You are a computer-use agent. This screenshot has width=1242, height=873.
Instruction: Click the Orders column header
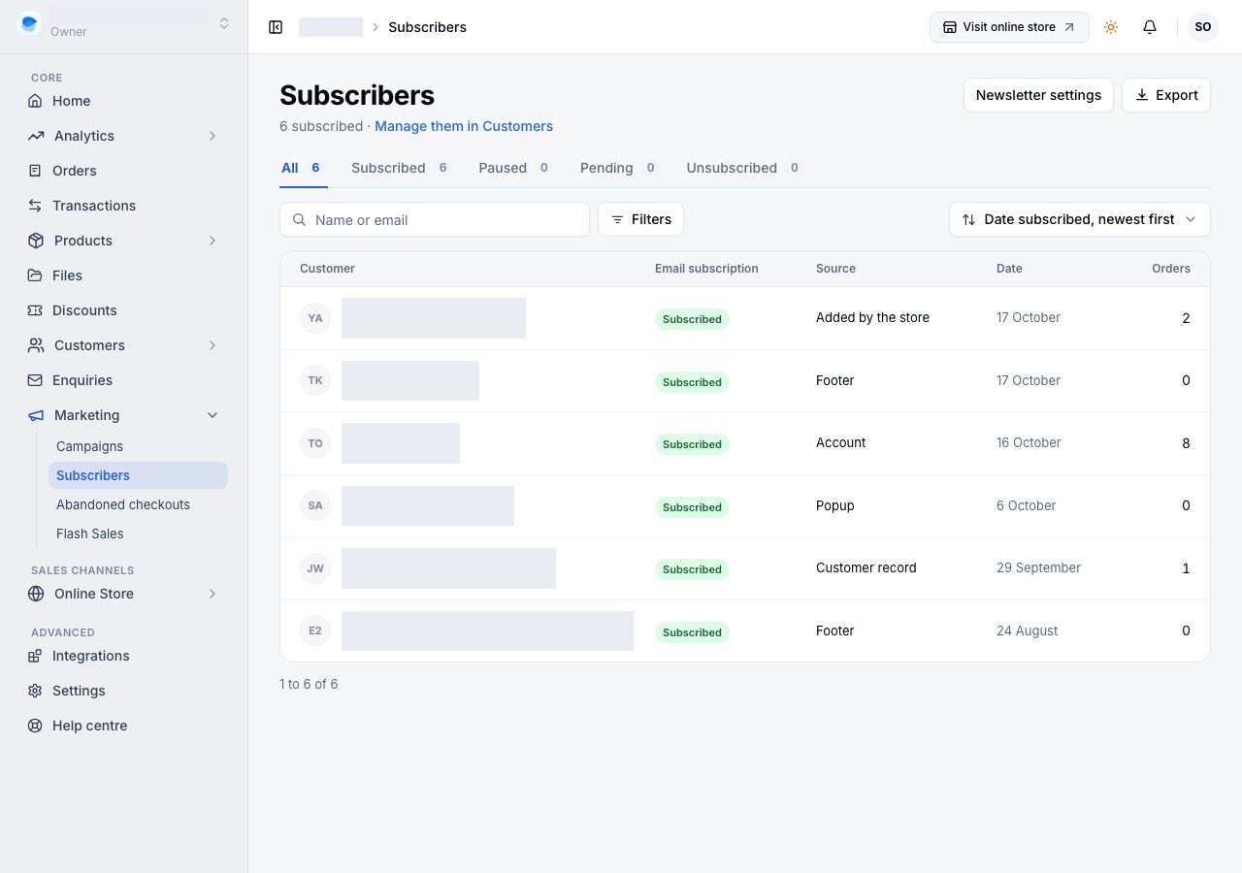click(x=1170, y=269)
